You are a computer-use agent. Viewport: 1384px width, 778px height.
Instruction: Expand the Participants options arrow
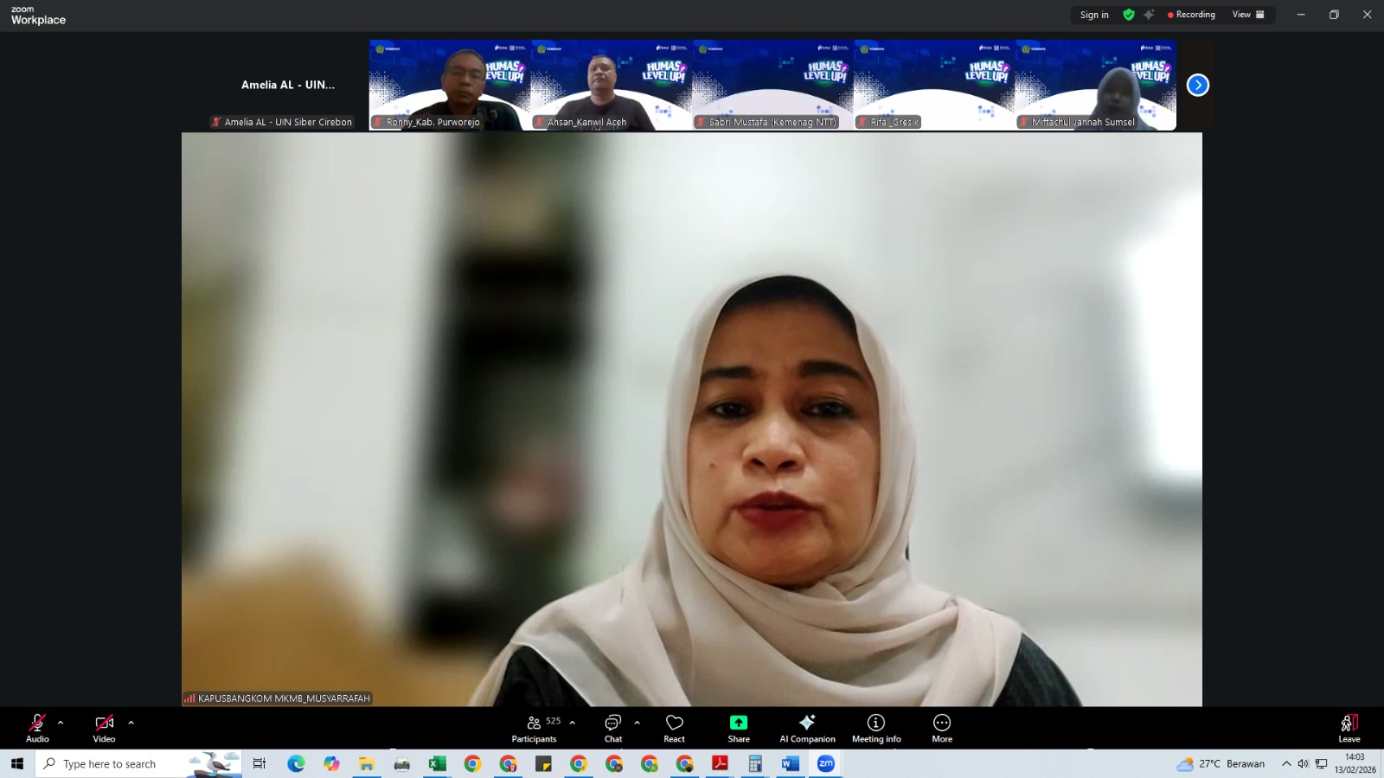pos(572,723)
